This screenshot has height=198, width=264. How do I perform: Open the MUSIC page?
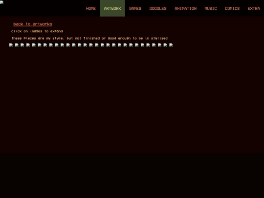[x=211, y=8]
